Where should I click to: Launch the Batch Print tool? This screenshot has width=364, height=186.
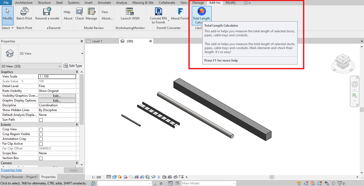point(24,14)
